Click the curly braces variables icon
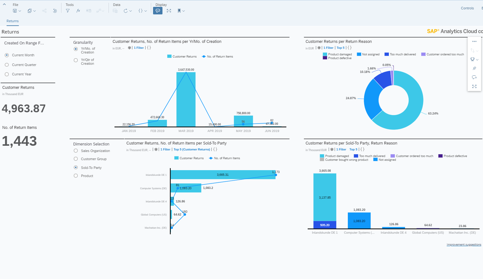 (x=141, y=11)
